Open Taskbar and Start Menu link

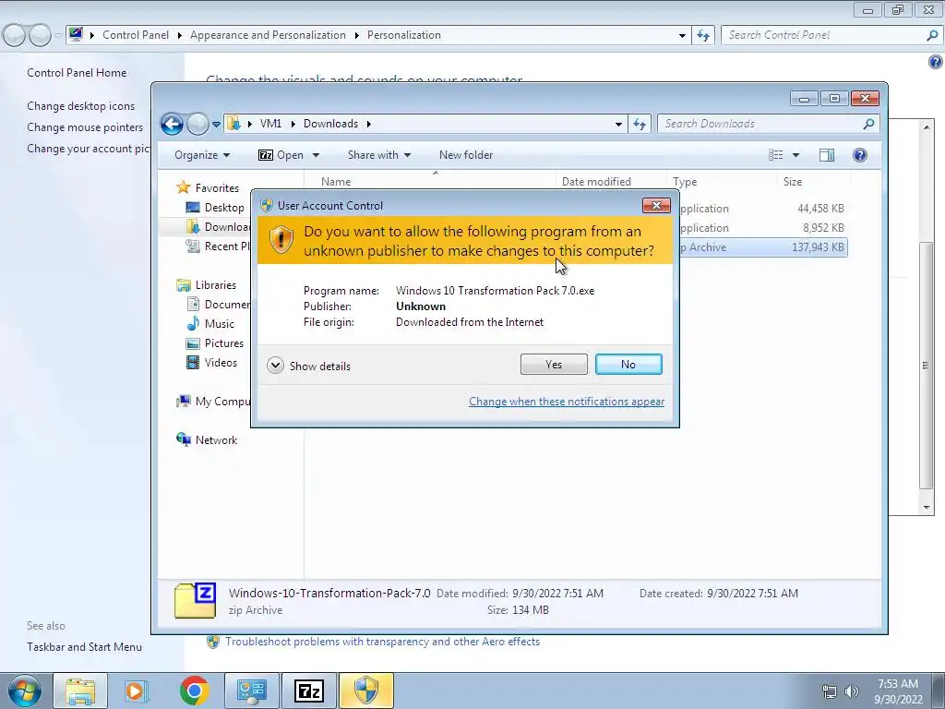click(x=84, y=647)
